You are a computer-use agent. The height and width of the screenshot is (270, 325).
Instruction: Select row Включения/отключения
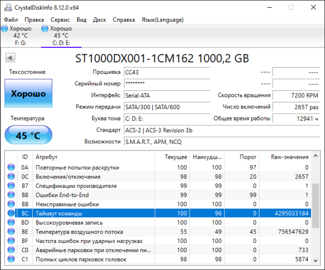click(158, 177)
